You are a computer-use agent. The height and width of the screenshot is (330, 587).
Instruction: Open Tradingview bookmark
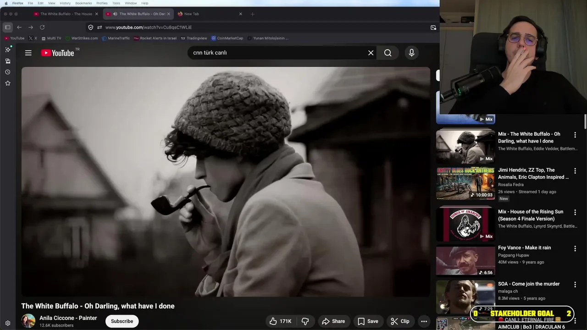pos(194,38)
